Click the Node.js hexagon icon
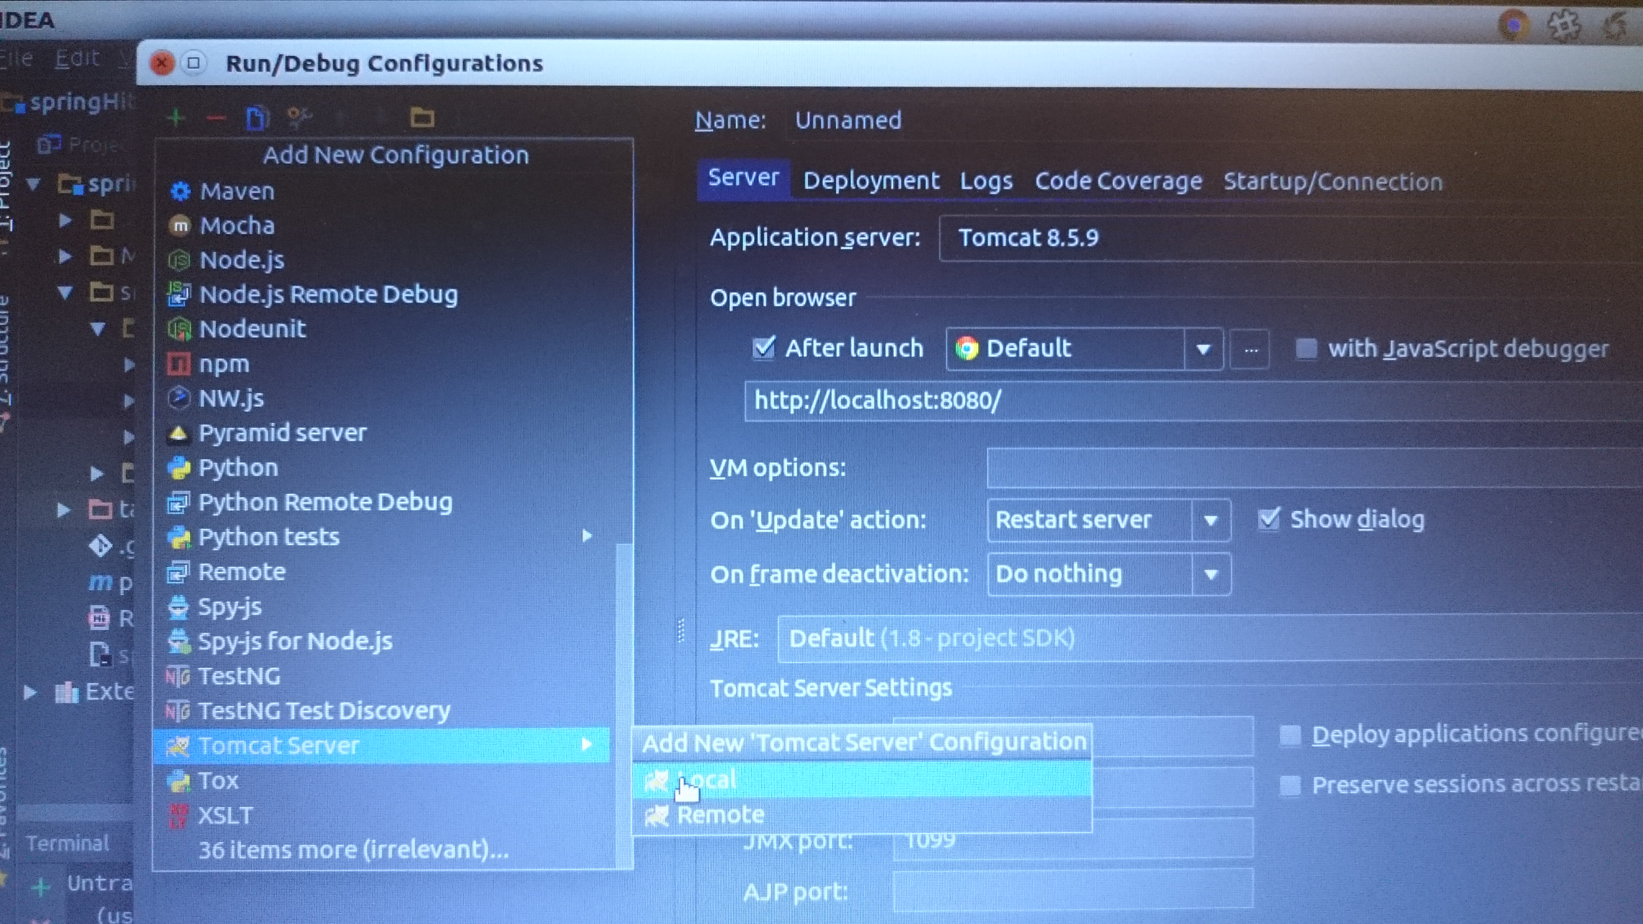This screenshot has width=1643, height=924. pos(179,260)
